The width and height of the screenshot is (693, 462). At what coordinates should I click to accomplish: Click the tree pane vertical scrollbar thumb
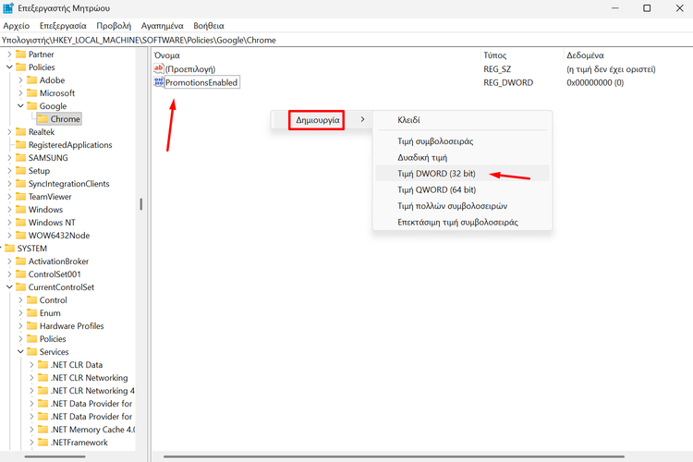pyautogui.click(x=141, y=204)
